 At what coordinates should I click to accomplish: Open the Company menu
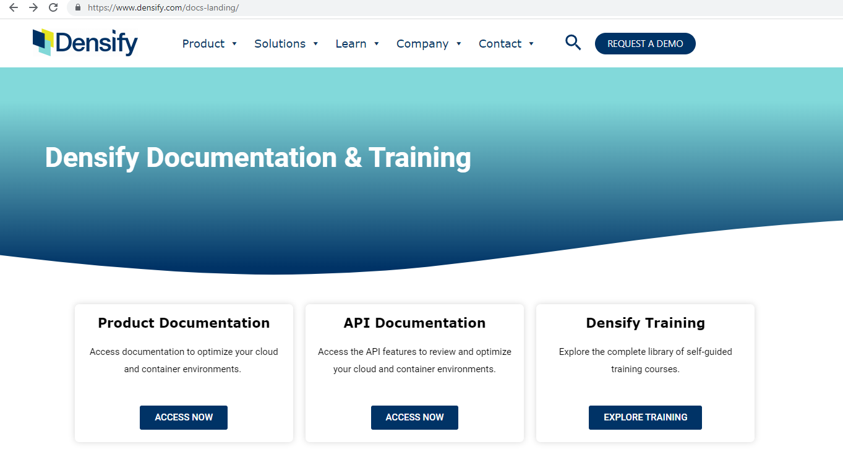click(x=422, y=44)
